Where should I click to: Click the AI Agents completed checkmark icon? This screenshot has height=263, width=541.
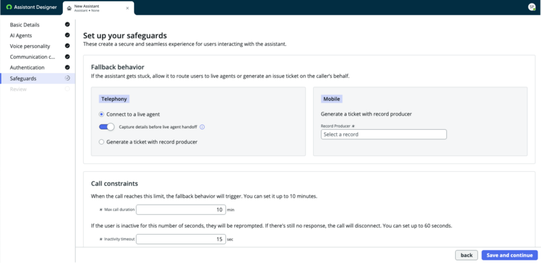67,35
